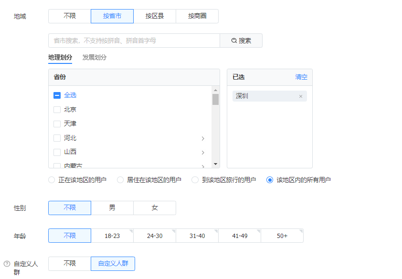
Task: Check the 天津 checkbox
Action: tap(57, 124)
